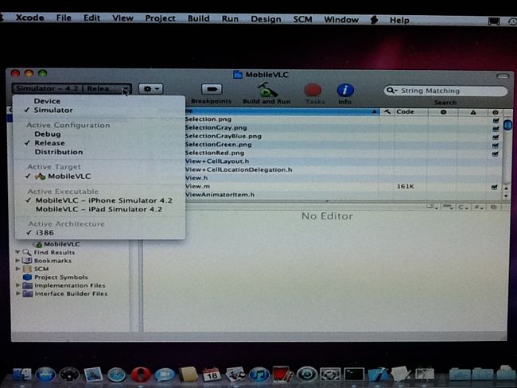
Task: Select Device in the overview menu
Action: pyautogui.click(x=47, y=101)
